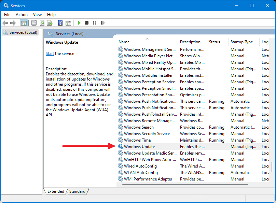Viewport: 276px width, 203px height.
Task: Open the View menu
Action: tap(37, 15)
